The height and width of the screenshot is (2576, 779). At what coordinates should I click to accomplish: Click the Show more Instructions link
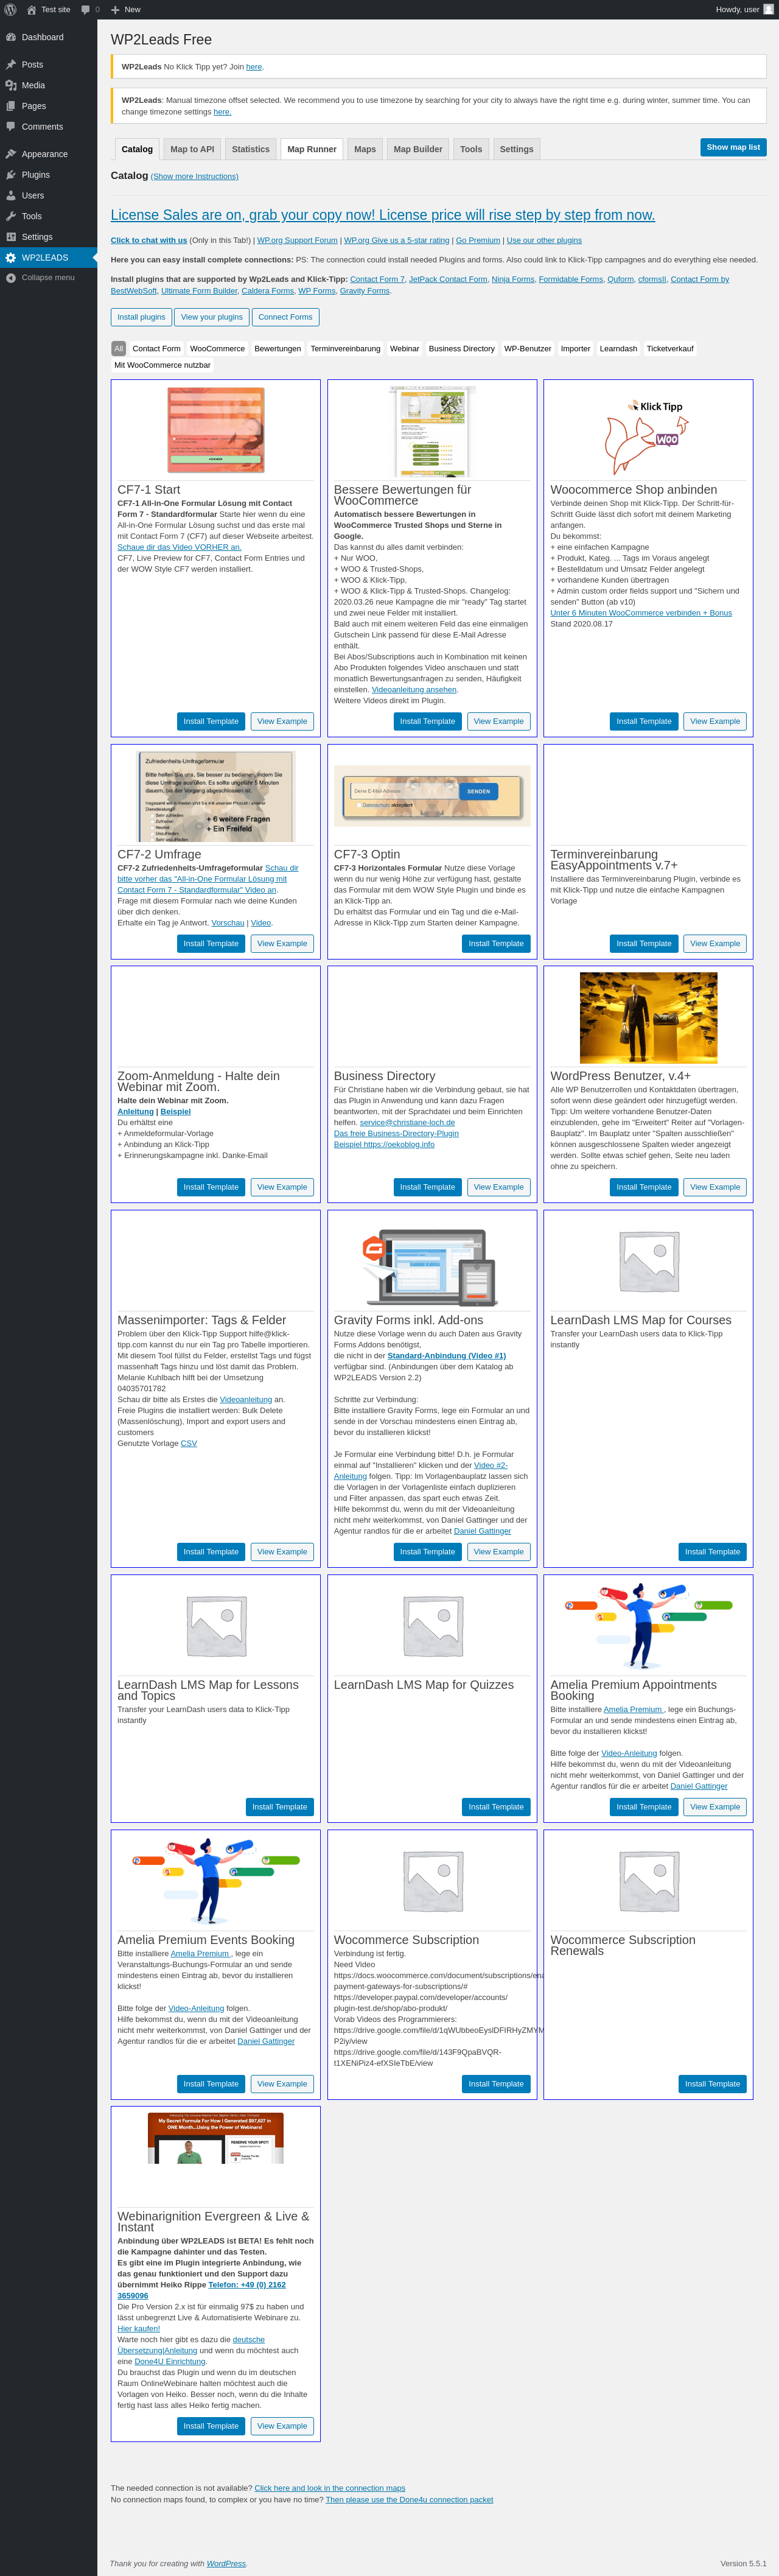(x=195, y=176)
